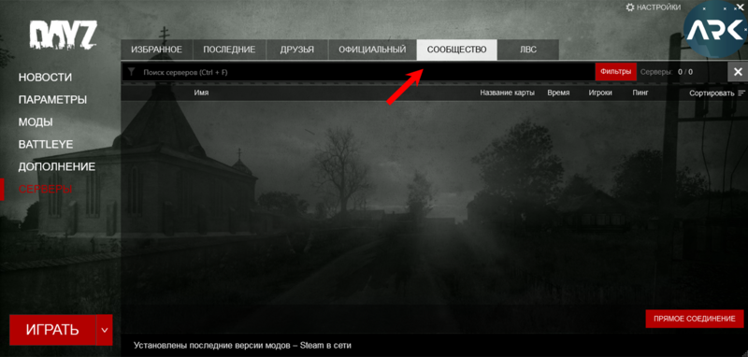The image size is (748, 357).
Task: Click the ARK round logo
Action: point(714,30)
